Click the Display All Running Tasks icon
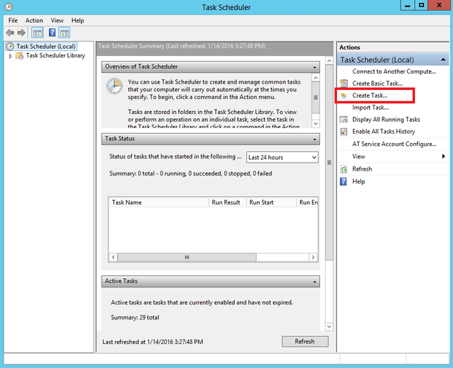The image size is (453, 368). click(x=343, y=120)
